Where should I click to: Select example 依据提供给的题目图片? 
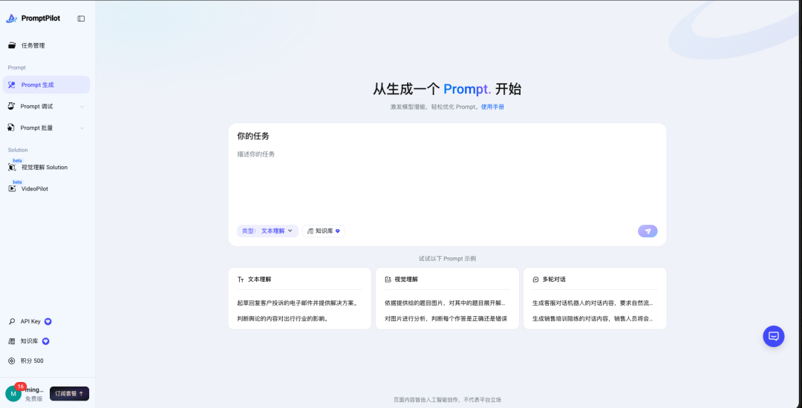click(x=445, y=303)
